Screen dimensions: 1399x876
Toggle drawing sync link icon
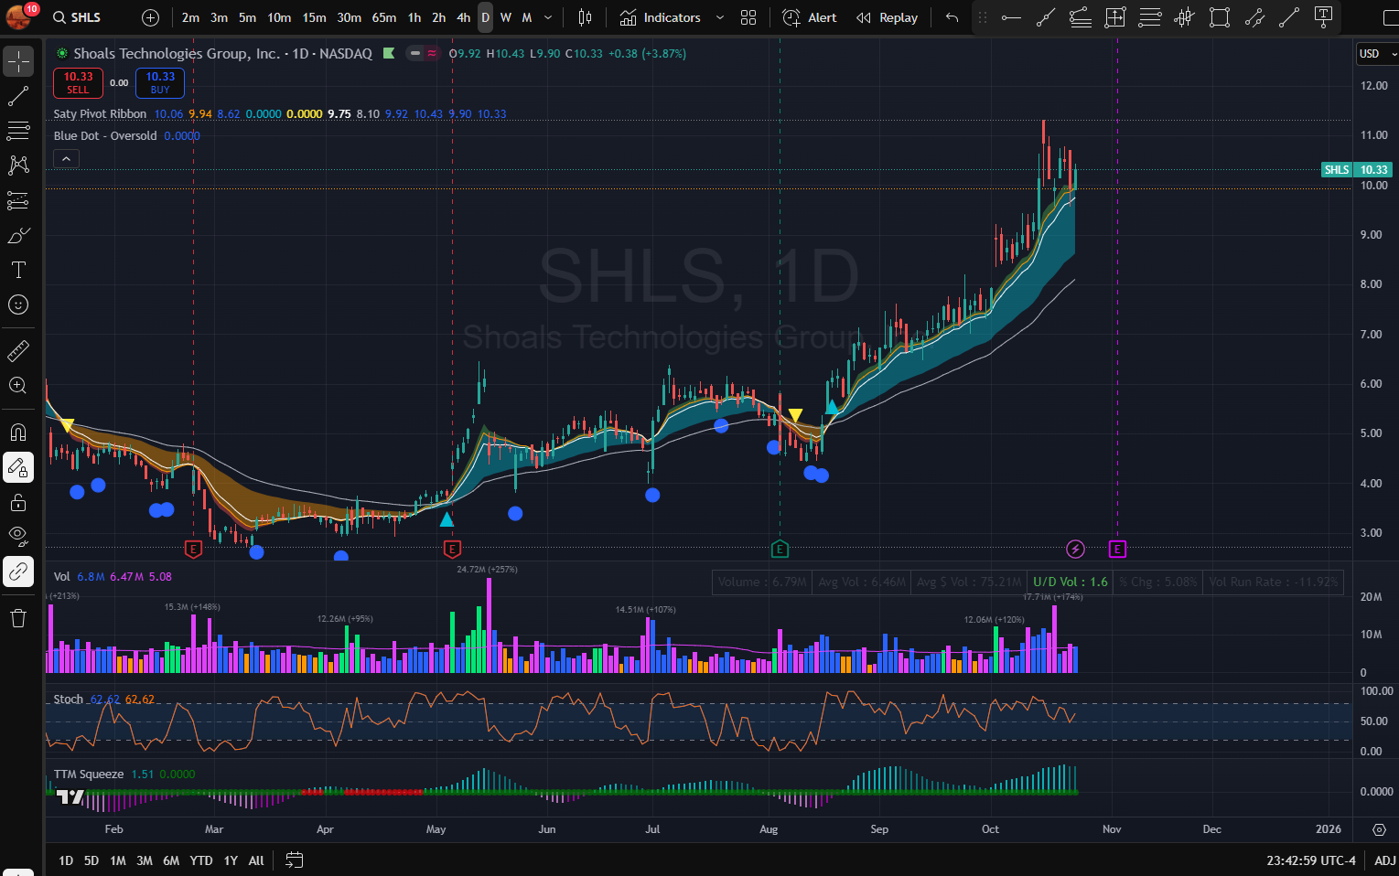tap(18, 572)
